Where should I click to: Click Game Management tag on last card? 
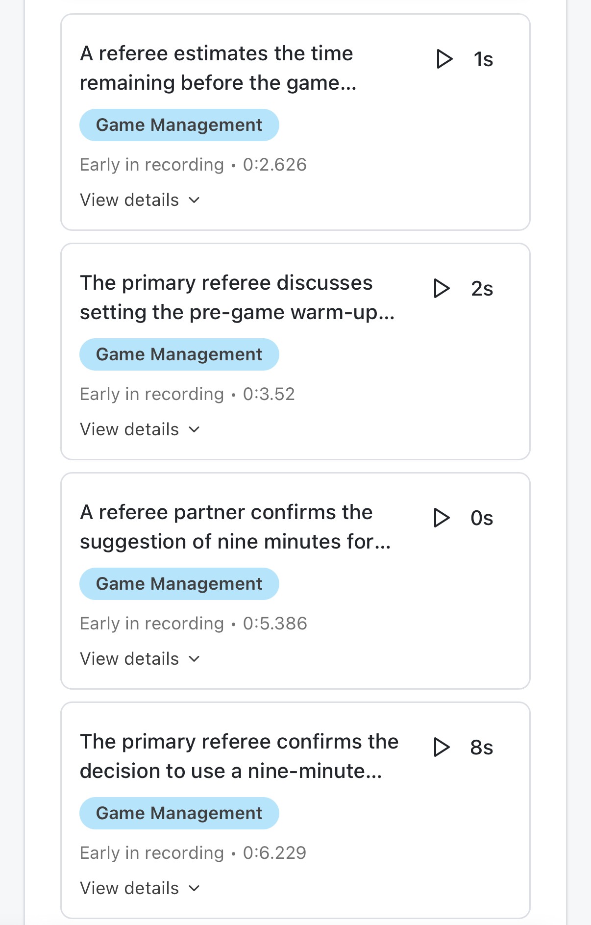[x=179, y=813]
